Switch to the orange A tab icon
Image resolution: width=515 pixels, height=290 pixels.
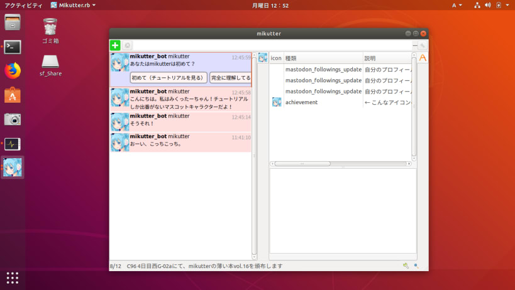coord(423,58)
